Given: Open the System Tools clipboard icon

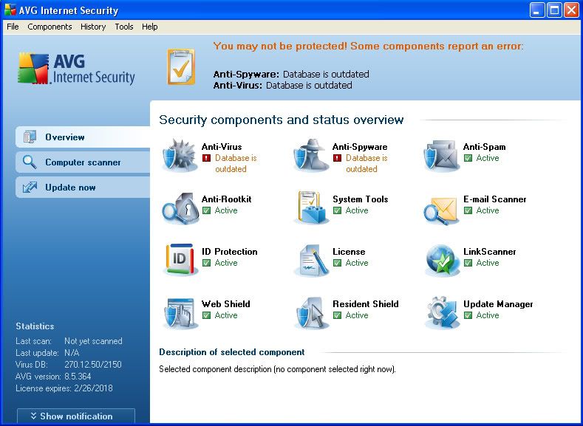Looking at the screenshot, I should [x=311, y=208].
